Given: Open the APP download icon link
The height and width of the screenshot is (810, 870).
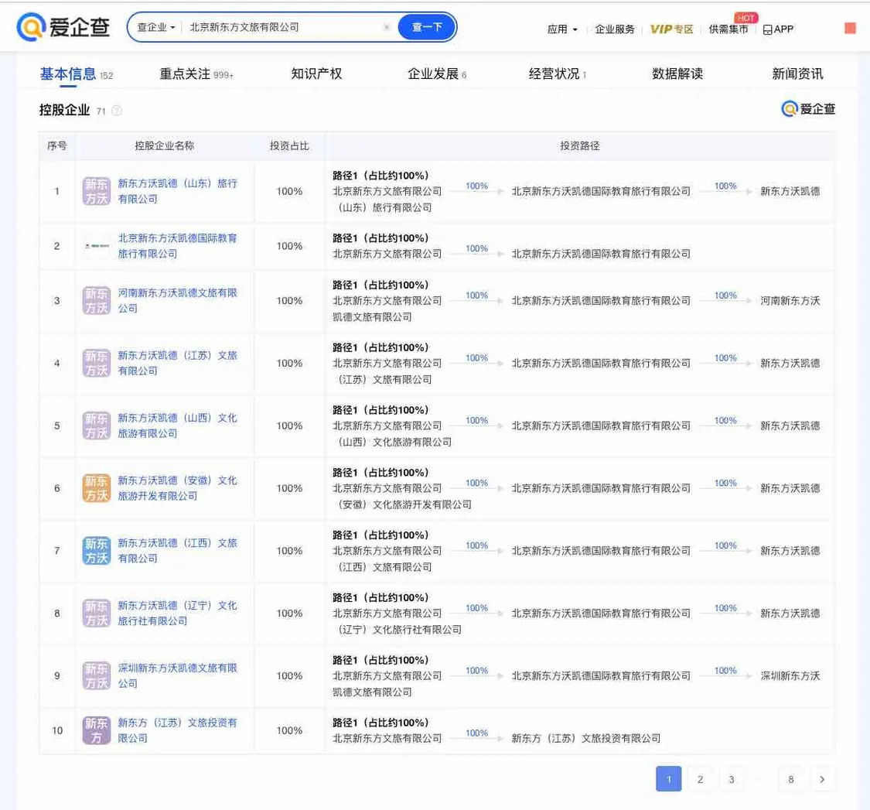Looking at the screenshot, I should click(778, 29).
